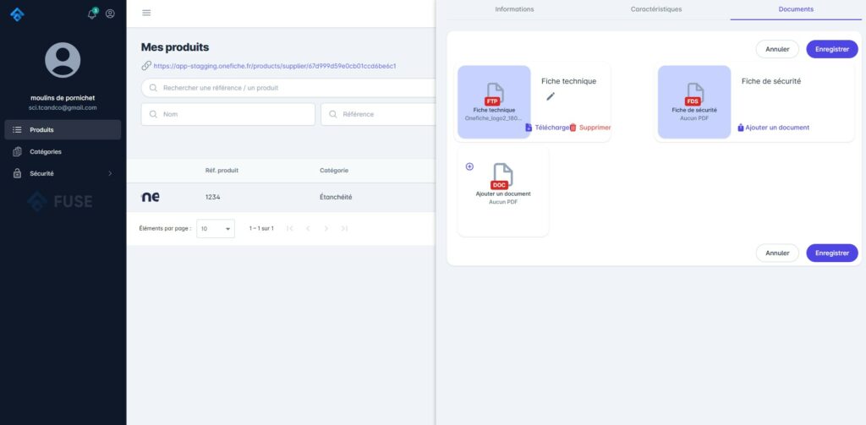The image size is (866, 425).
Task: Open the items per page dropdown
Action: [216, 228]
